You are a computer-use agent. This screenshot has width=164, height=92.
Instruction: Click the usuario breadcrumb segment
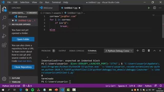pos(57,13)
